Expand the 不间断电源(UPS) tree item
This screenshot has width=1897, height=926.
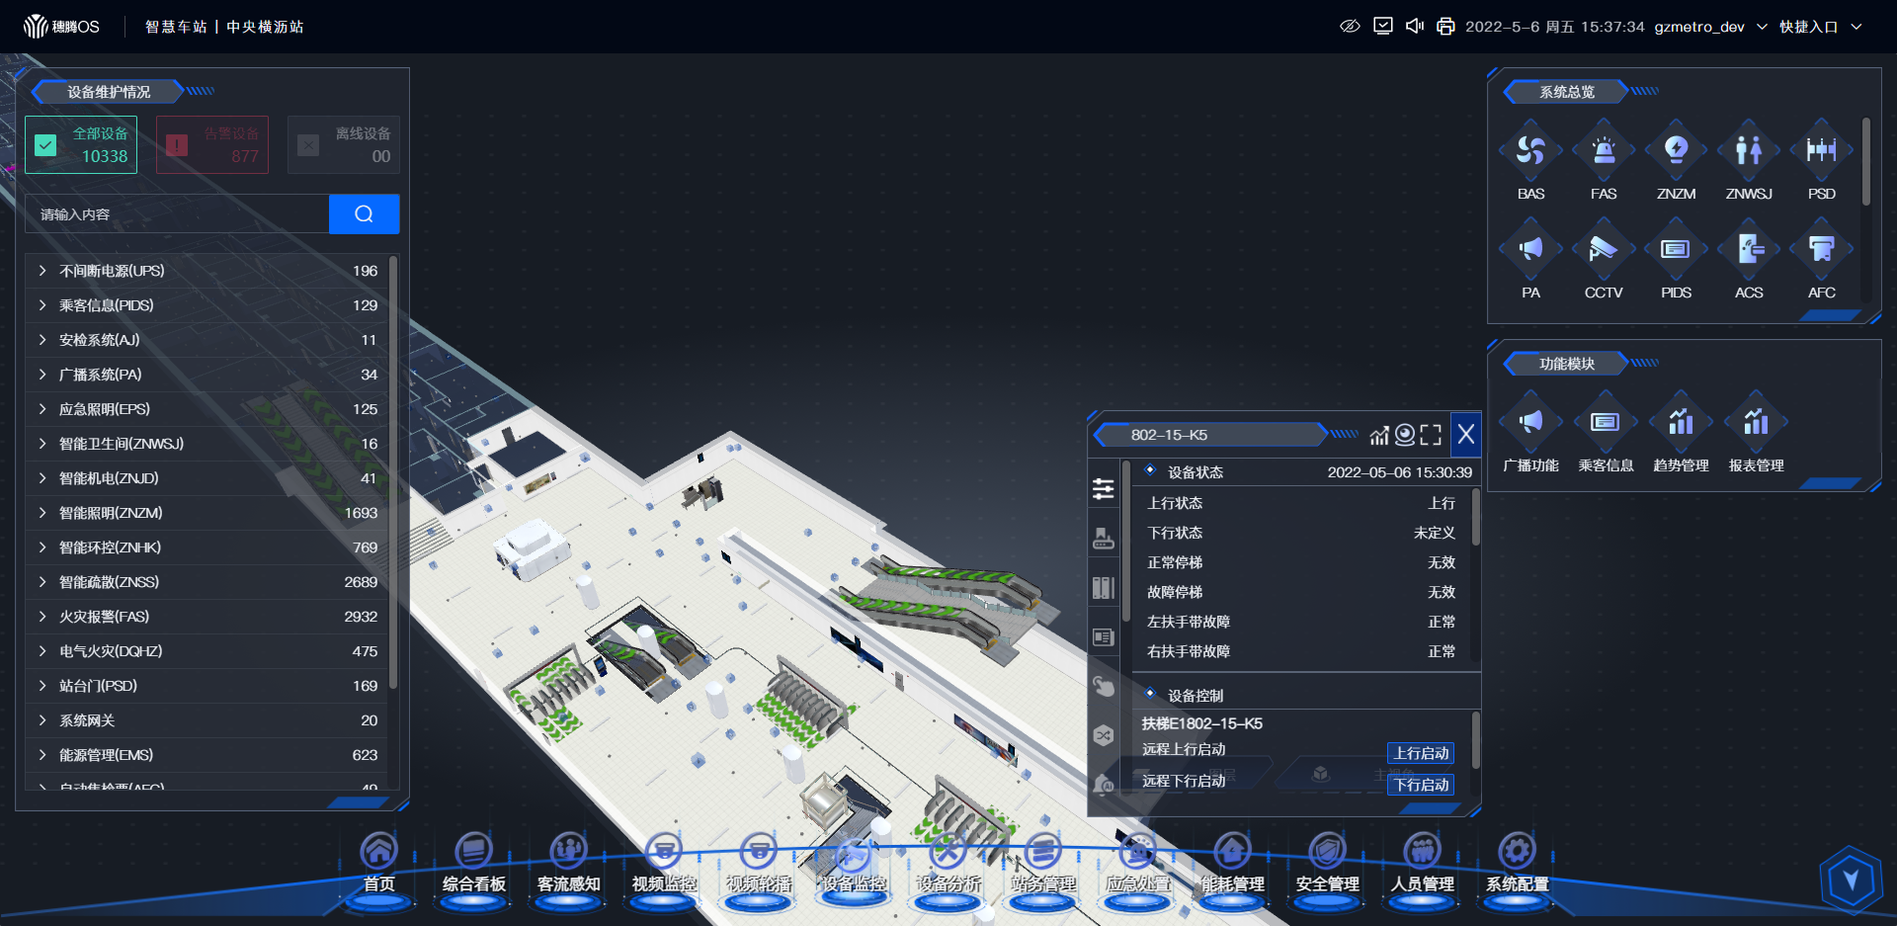point(42,271)
